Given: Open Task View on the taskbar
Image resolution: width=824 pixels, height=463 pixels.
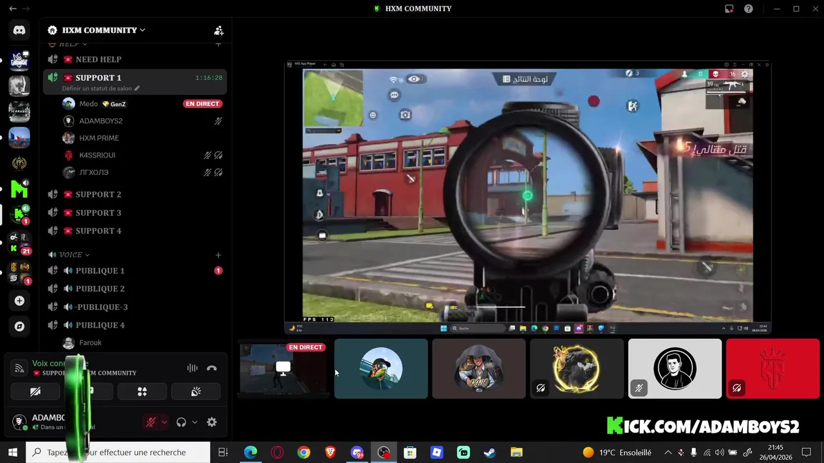Looking at the screenshot, I should (223, 452).
